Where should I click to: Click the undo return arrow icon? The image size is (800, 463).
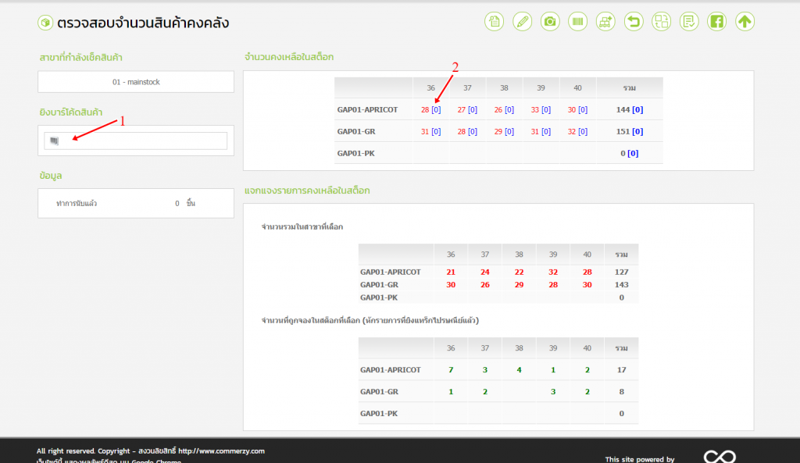(634, 21)
